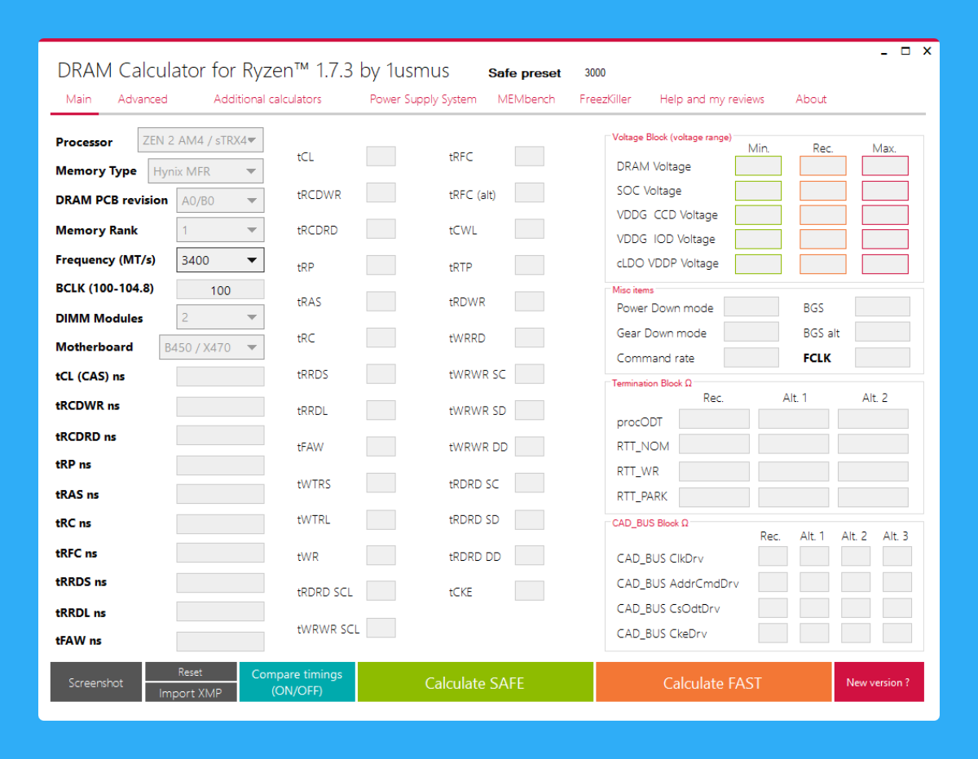Image resolution: width=978 pixels, height=759 pixels.
Task: Click CAD_BUS CkeDrv Alt. 3 box
Action: click(897, 633)
